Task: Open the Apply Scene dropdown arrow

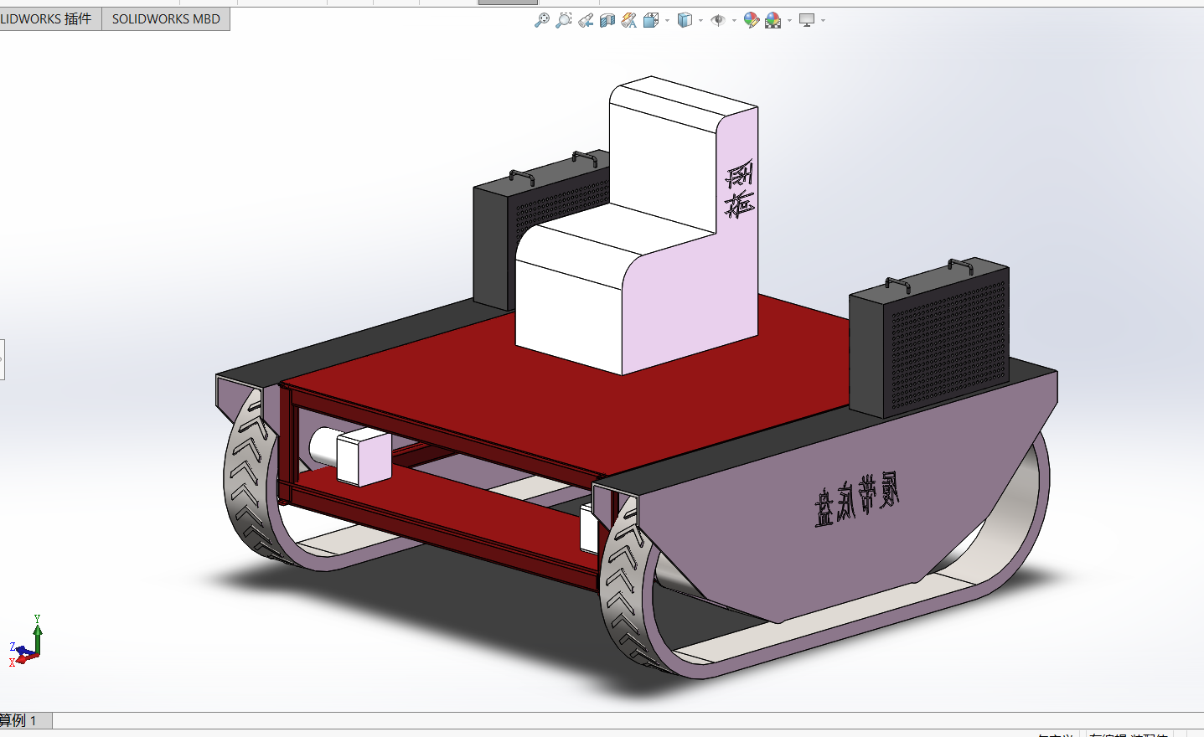Action: (789, 20)
